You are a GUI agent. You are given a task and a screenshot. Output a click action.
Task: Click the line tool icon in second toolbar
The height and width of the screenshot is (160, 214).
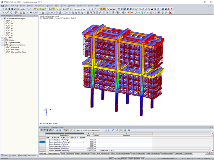click(7, 12)
